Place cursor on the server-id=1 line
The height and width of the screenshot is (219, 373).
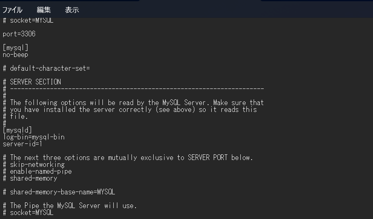click(x=23, y=144)
